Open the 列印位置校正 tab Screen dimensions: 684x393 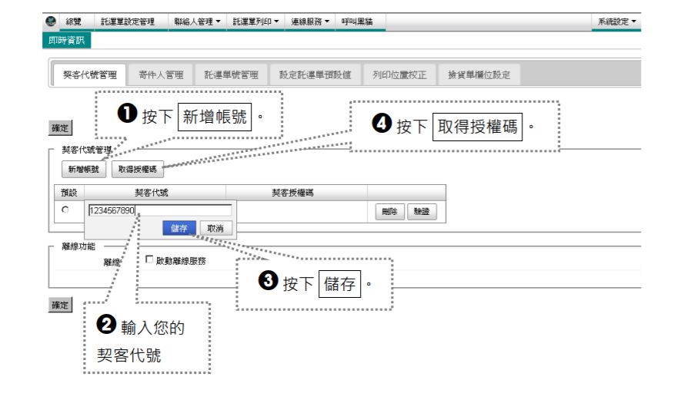tap(399, 75)
